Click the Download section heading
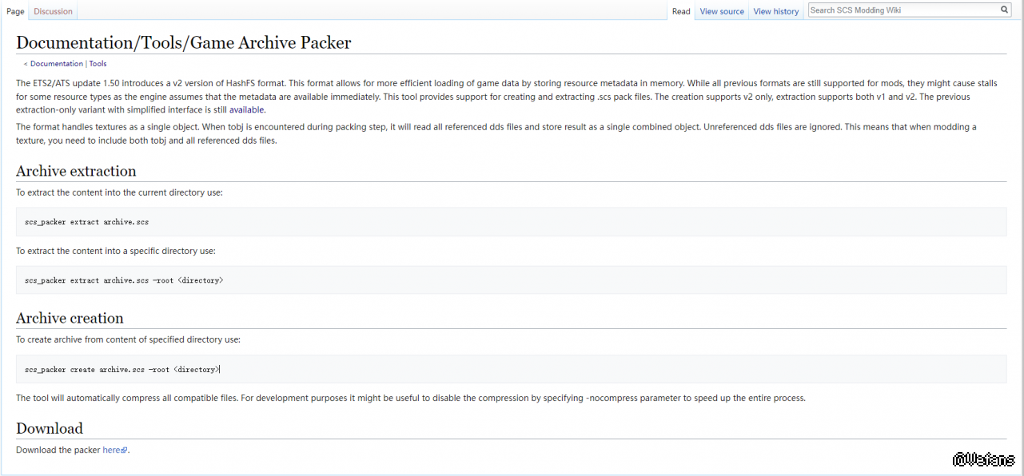 [50, 428]
